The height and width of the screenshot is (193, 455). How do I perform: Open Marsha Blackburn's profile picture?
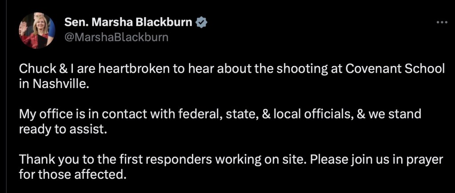(x=36, y=31)
